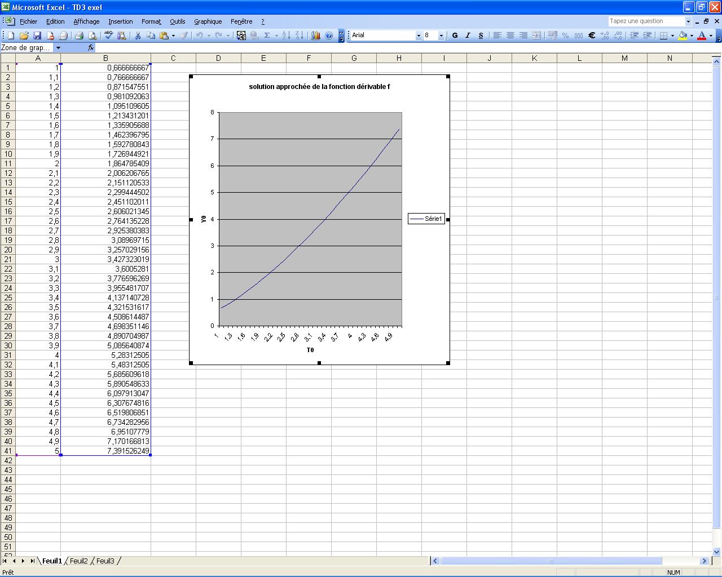Toggle align right
The width and height of the screenshot is (722, 577).
tap(523, 35)
